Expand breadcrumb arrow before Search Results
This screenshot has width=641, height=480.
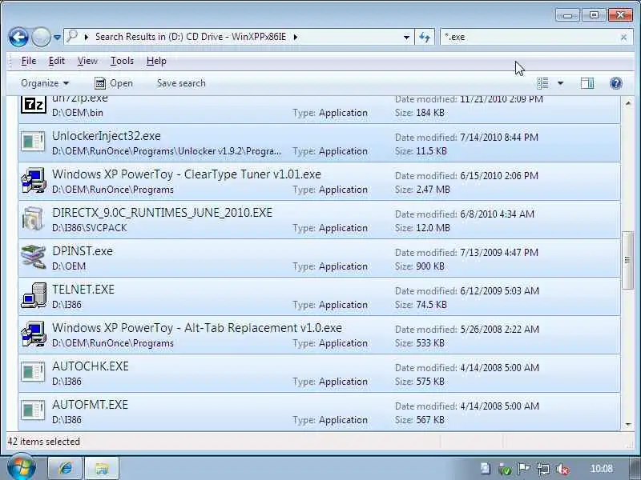[87, 37]
